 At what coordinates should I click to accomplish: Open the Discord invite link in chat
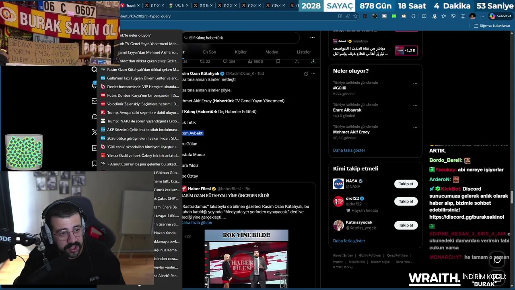click(466, 217)
